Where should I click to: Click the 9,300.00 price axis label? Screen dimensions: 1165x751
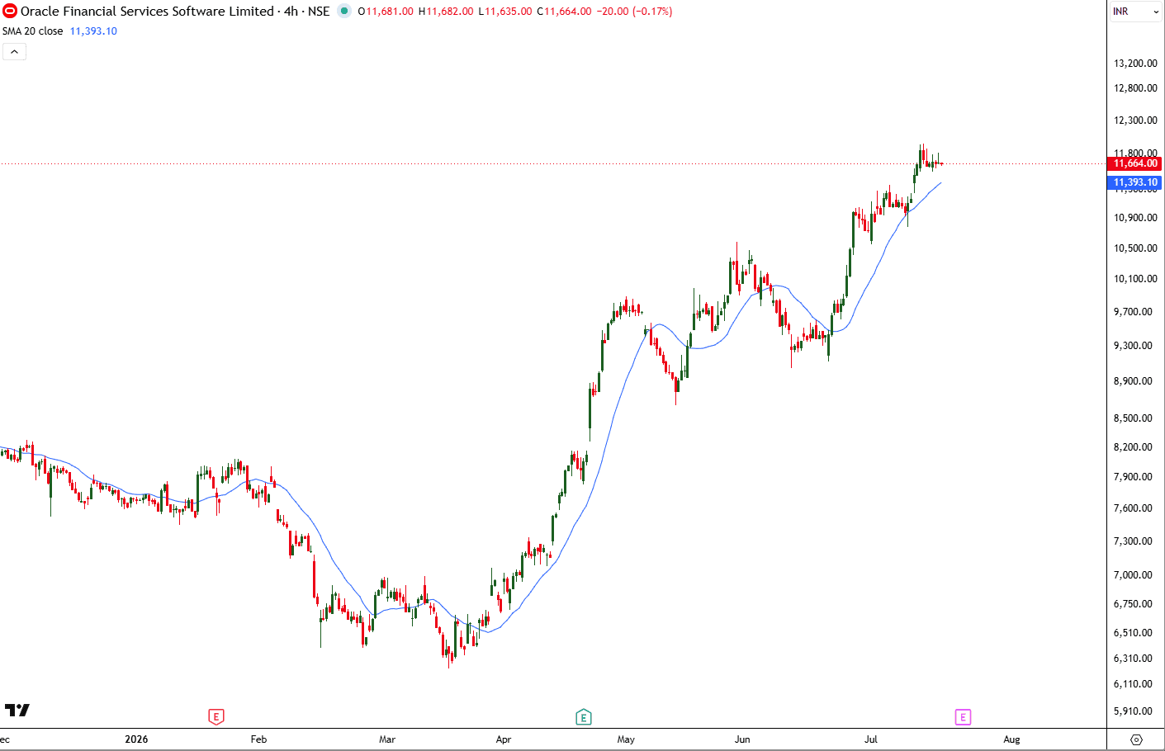(1133, 346)
